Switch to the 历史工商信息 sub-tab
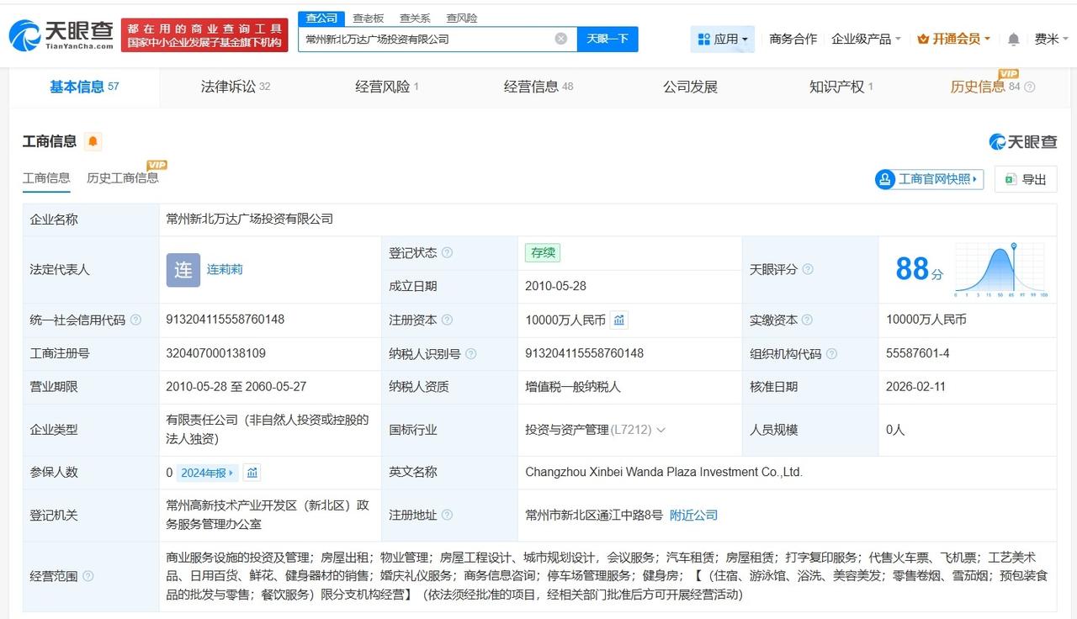The height and width of the screenshot is (619, 1077). pos(123,177)
